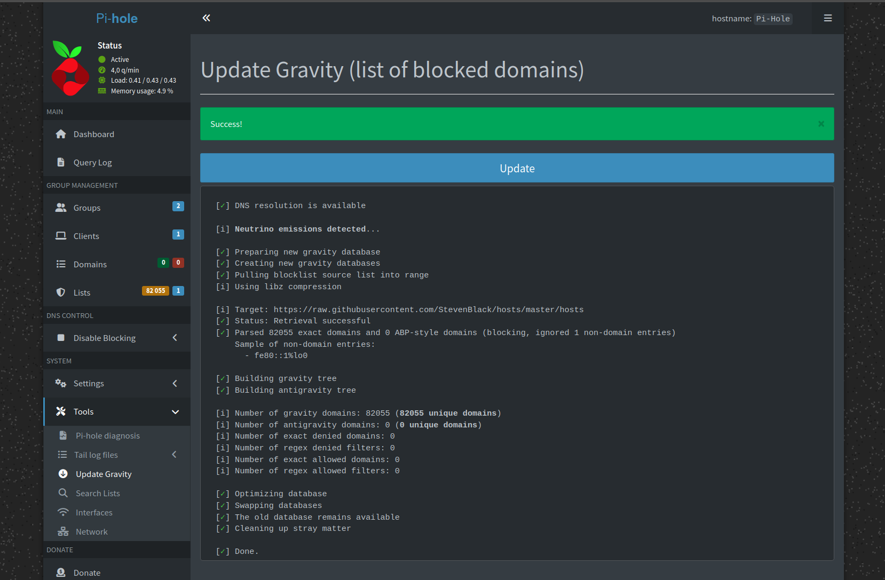Image resolution: width=885 pixels, height=580 pixels.
Task: Expand the Settings submenu chevron
Action: pyautogui.click(x=175, y=383)
